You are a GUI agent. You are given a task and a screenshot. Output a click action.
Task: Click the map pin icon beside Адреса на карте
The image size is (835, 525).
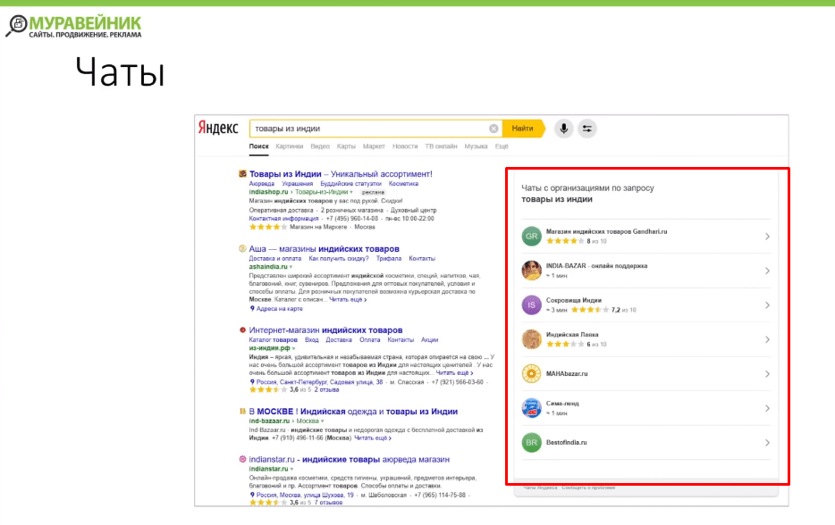coord(252,309)
